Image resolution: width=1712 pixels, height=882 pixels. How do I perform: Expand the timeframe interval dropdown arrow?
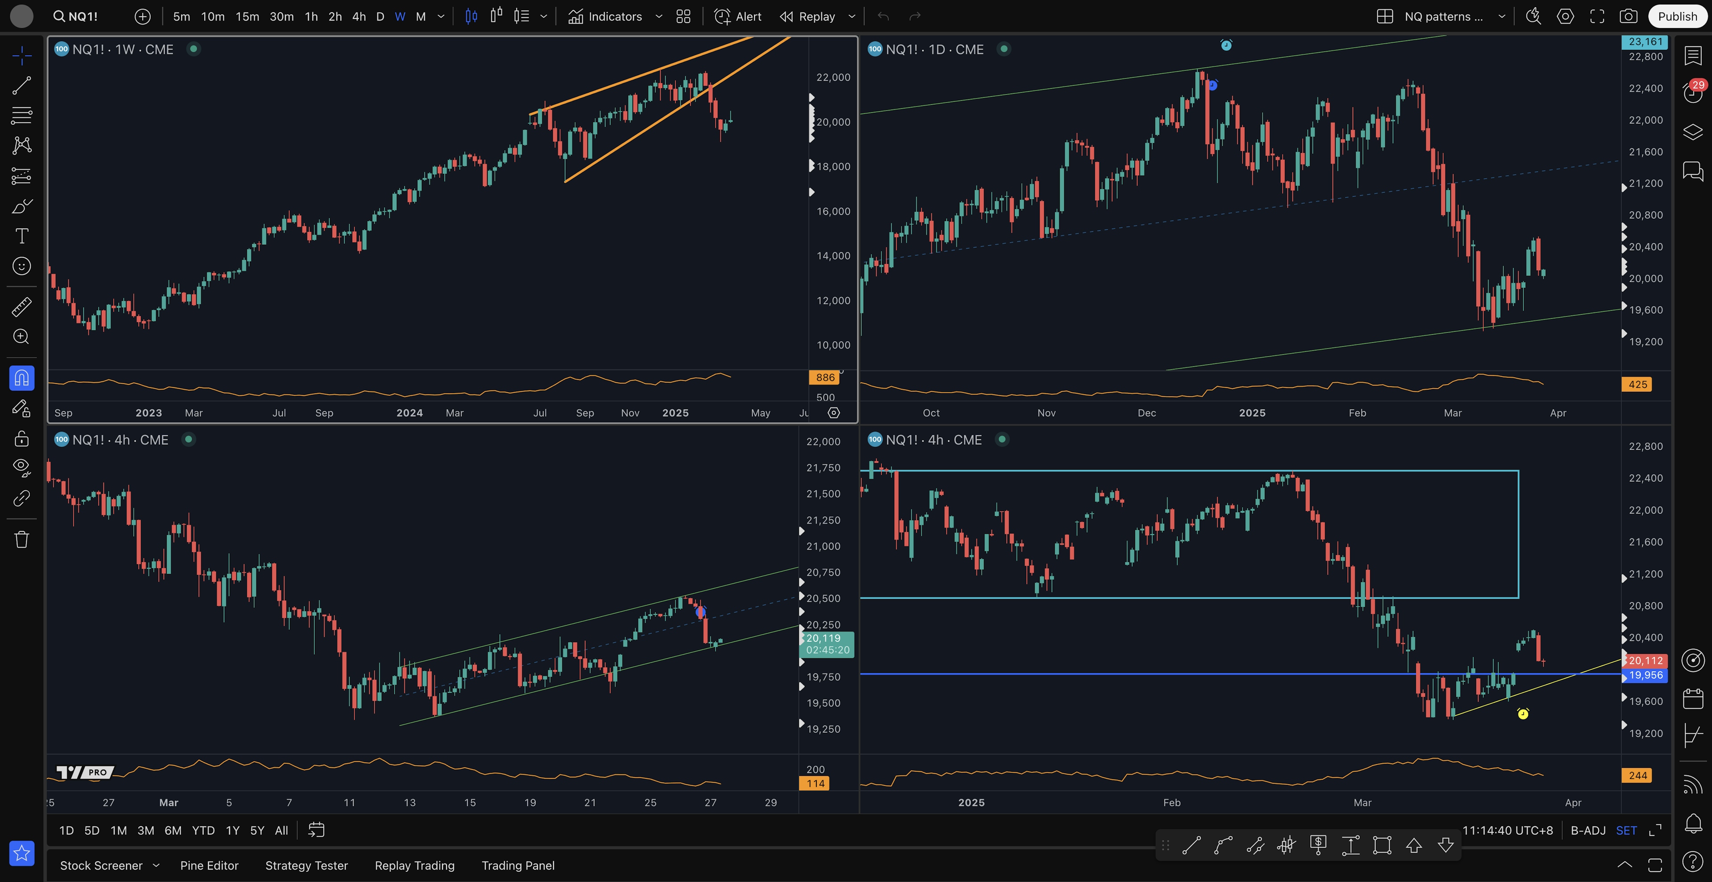440,16
